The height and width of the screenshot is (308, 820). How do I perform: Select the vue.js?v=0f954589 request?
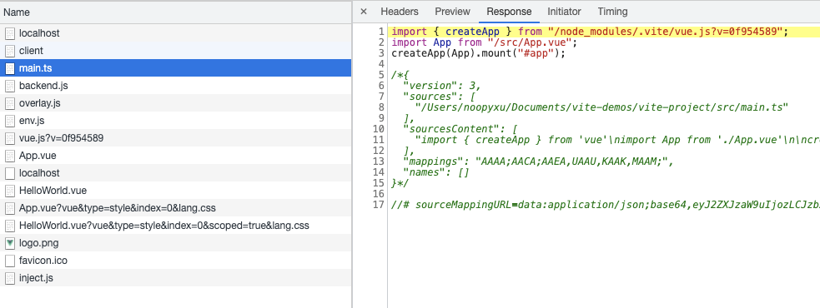[x=176, y=138]
